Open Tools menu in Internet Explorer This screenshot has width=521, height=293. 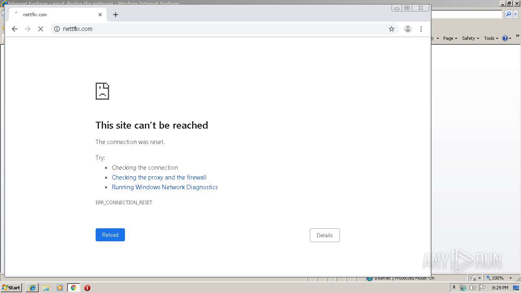point(491,38)
